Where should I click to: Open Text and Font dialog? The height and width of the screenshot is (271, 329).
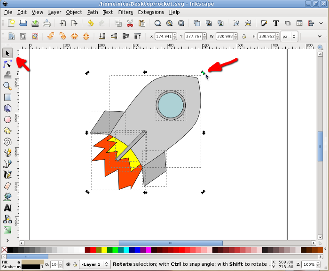tap(276, 23)
